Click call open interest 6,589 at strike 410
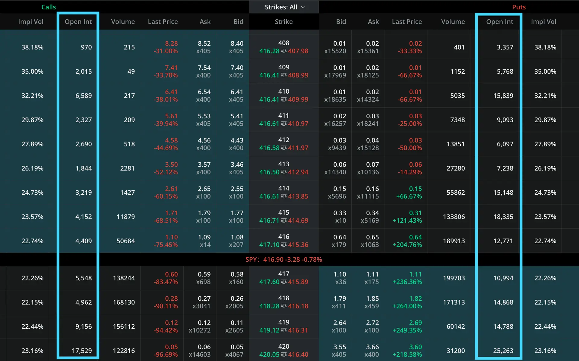This screenshot has width=579, height=361. click(84, 96)
